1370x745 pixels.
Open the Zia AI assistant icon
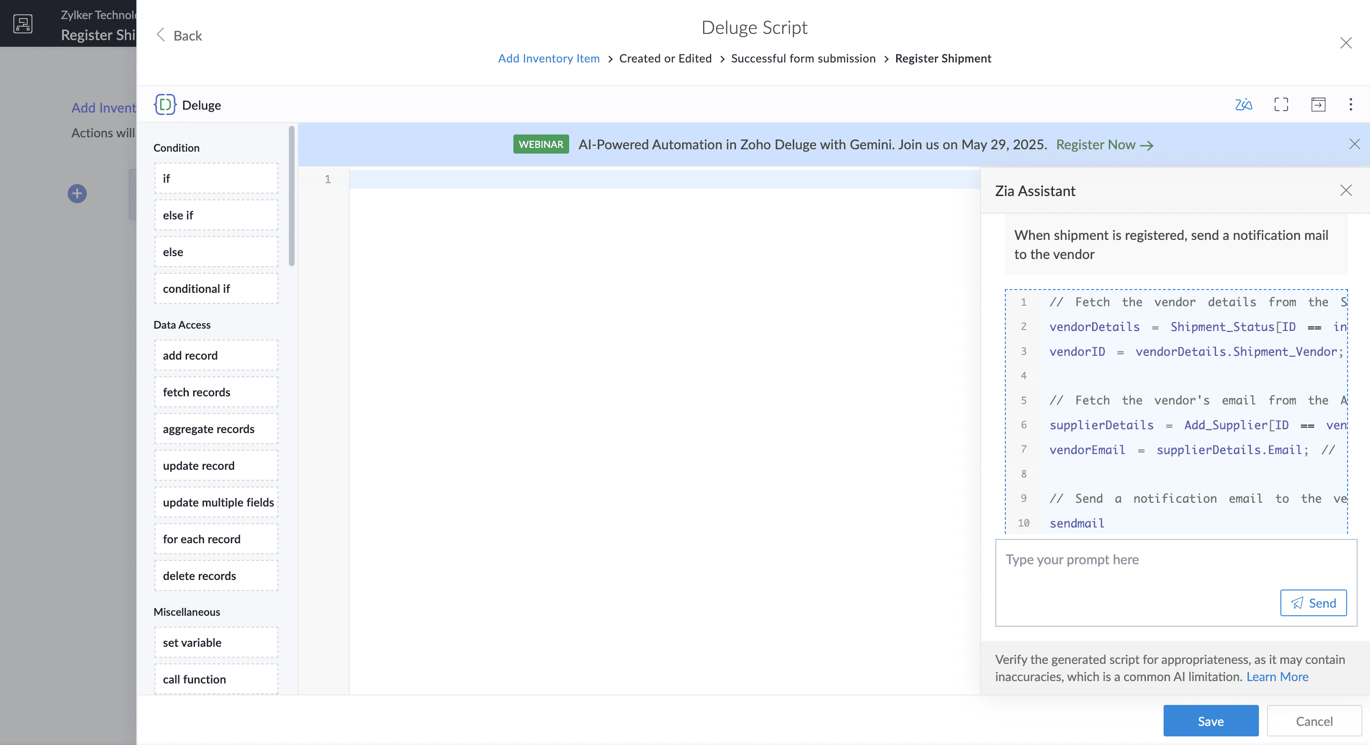click(x=1243, y=104)
